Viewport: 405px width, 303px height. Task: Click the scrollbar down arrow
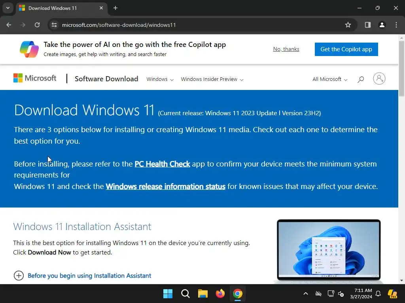point(401,281)
